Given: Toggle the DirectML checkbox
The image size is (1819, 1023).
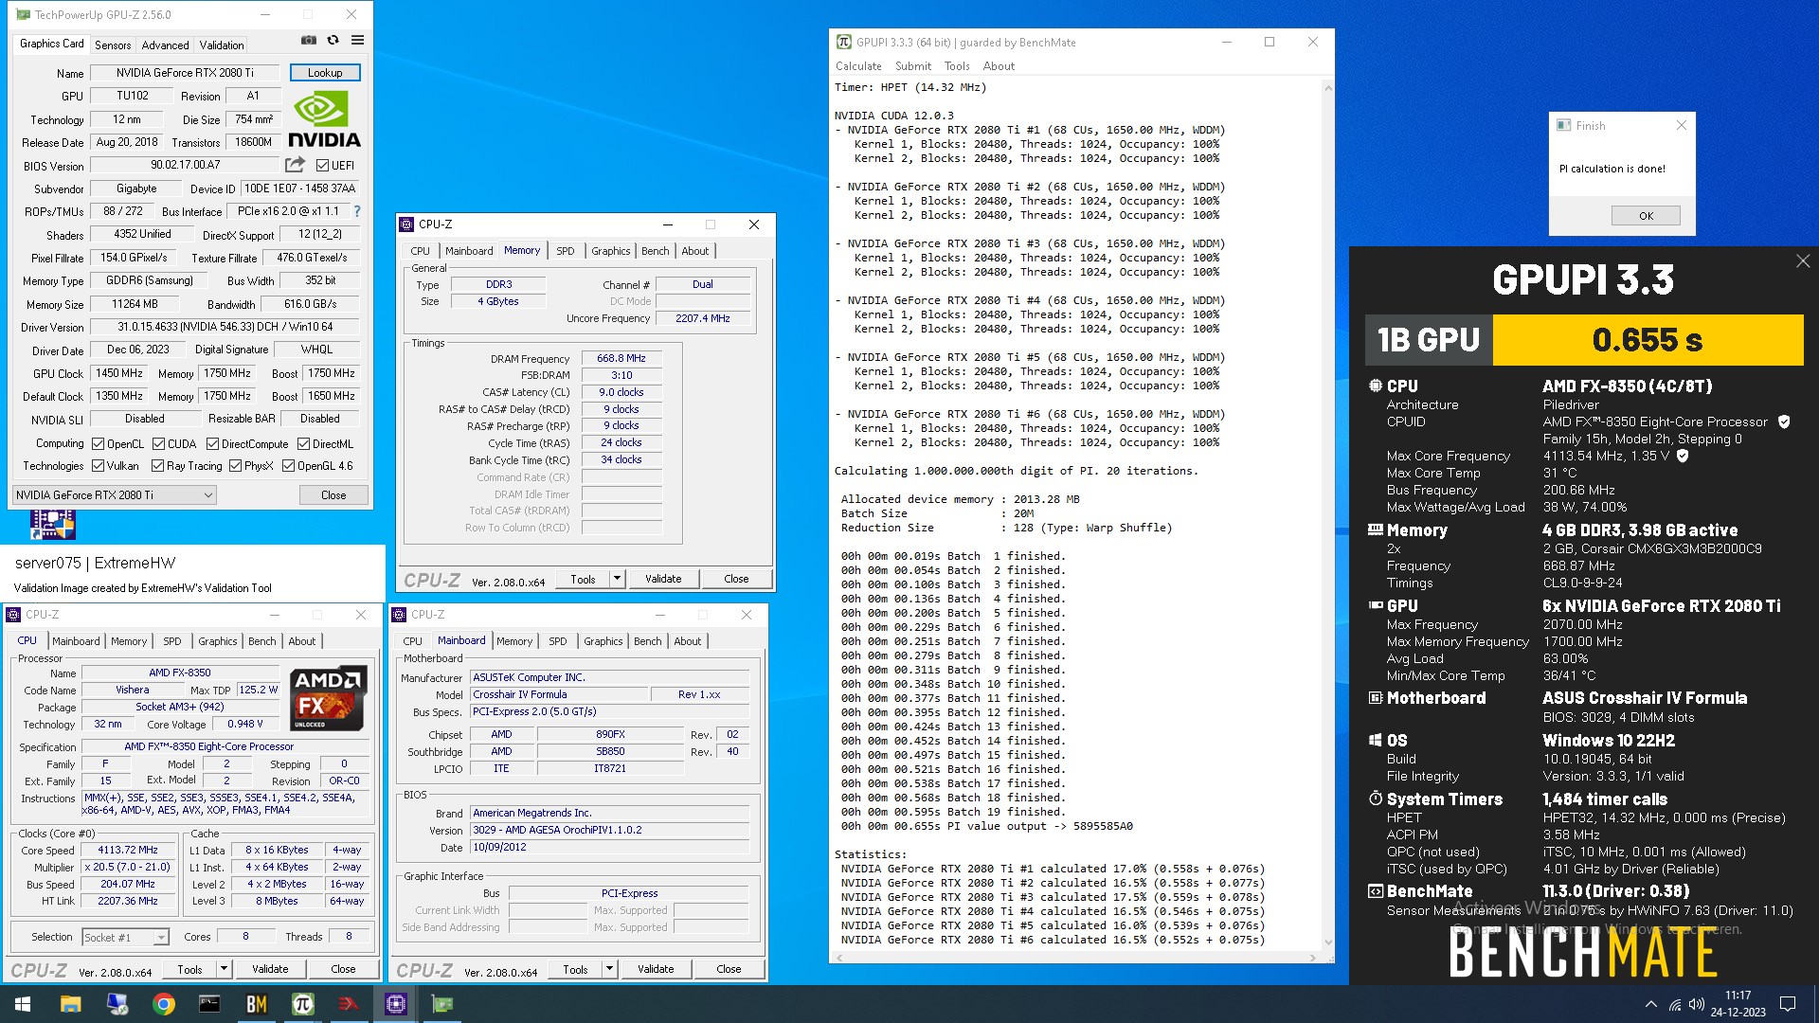Looking at the screenshot, I should pos(303,443).
